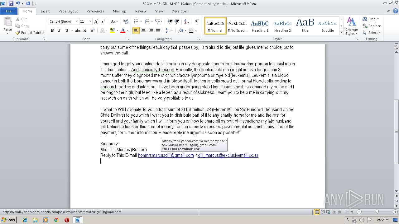Apply the Heading 1 style
Viewport: 399px width, 224px height.
click(260, 26)
